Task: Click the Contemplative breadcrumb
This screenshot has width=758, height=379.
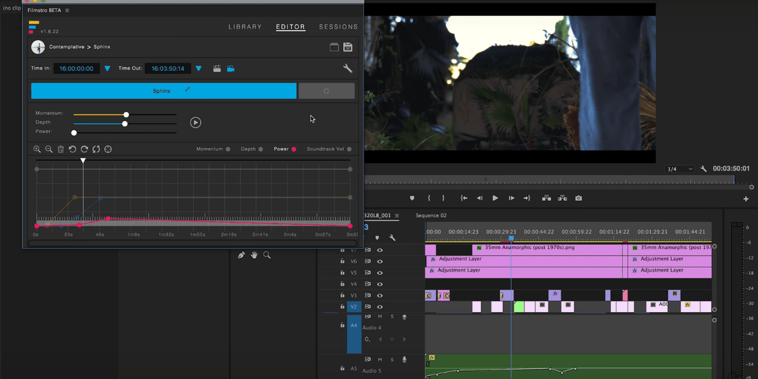Action: (x=67, y=47)
